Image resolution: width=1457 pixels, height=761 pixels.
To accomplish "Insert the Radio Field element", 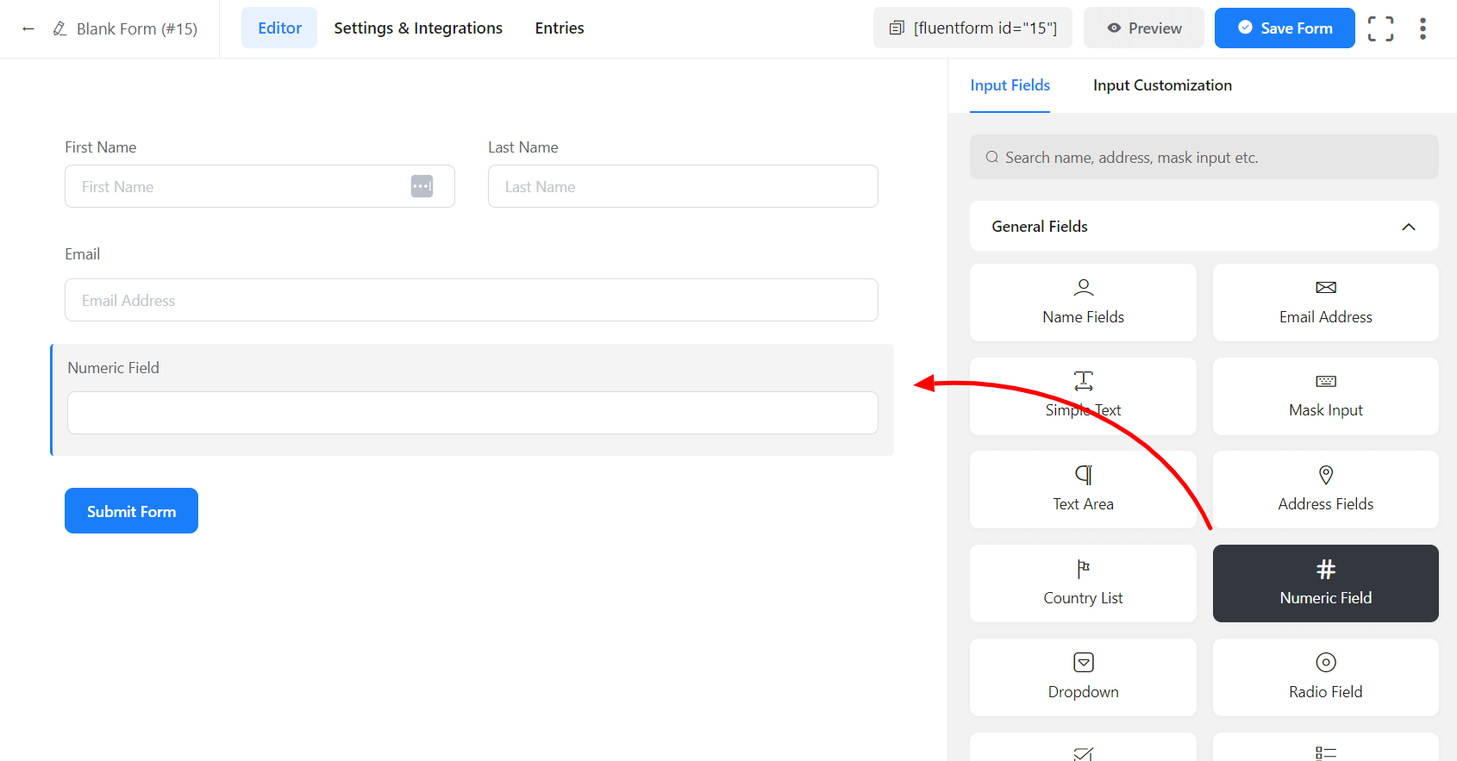I will 1325,677.
